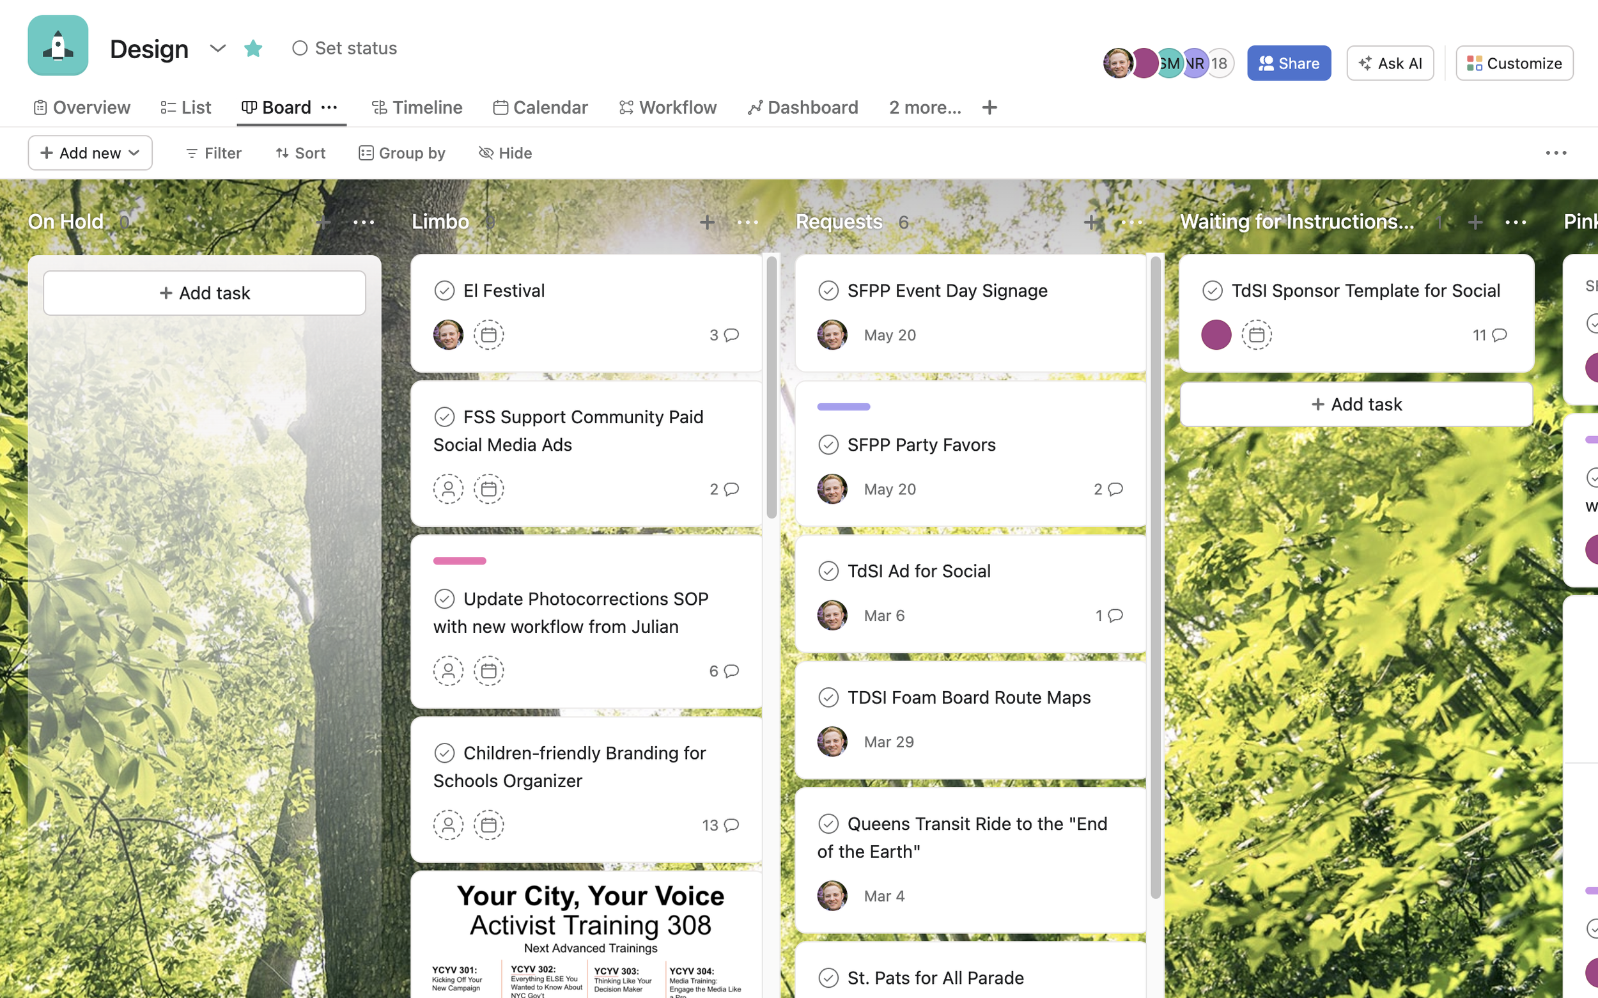The width and height of the screenshot is (1598, 998).
Task: Click the Design project rocket icon
Action: click(58, 45)
